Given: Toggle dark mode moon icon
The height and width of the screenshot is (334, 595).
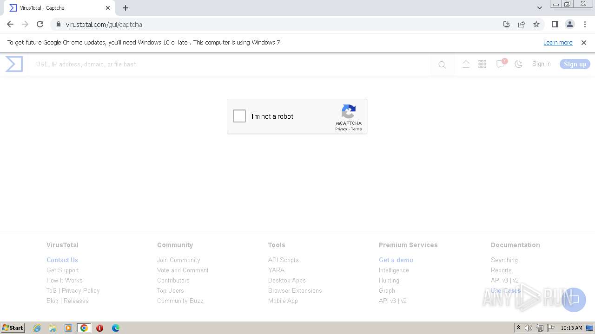Looking at the screenshot, I should click(519, 64).
